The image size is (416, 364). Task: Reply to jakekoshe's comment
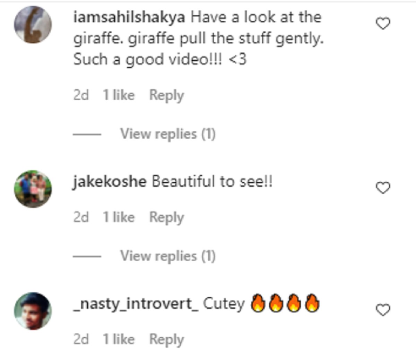tap(166, 218)
